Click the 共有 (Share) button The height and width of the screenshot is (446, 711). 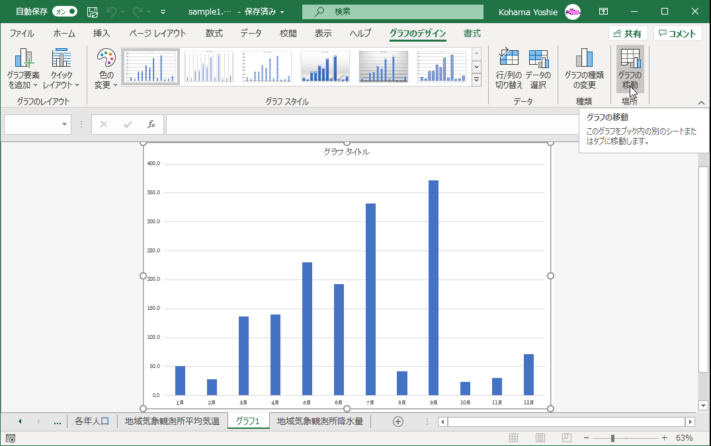tap(627, 34)
